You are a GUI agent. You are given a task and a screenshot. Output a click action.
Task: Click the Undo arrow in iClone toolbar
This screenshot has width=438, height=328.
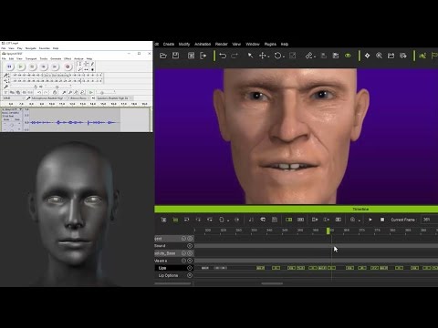[x=223, y=56]
